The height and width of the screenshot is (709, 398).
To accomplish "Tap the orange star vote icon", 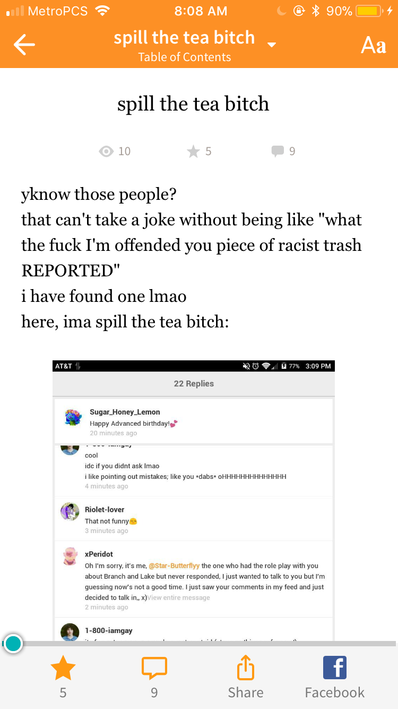I will (x=63, y=668).
